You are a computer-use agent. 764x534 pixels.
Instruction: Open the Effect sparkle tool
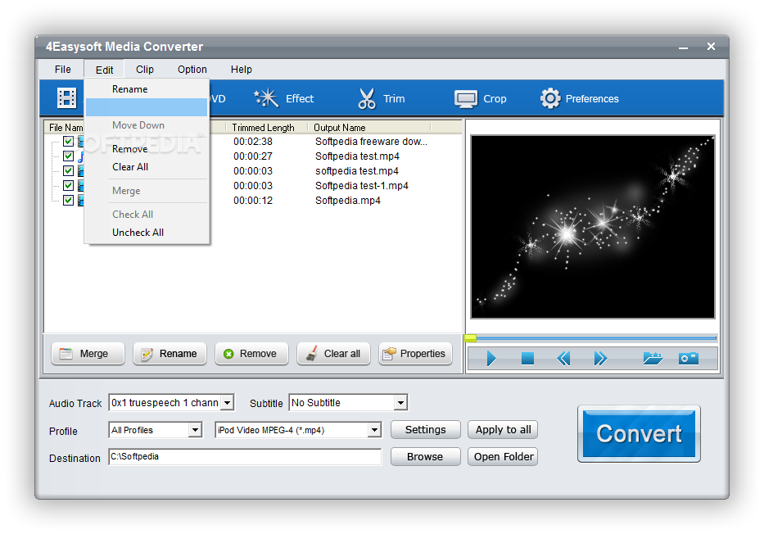coord(283,98)
